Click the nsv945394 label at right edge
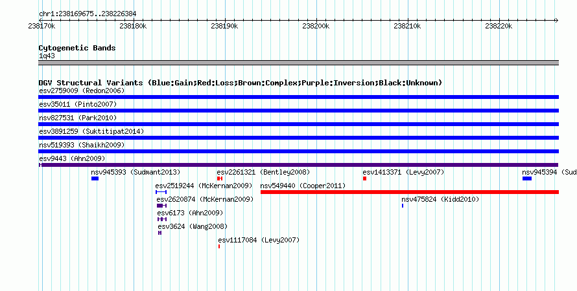 549,172
